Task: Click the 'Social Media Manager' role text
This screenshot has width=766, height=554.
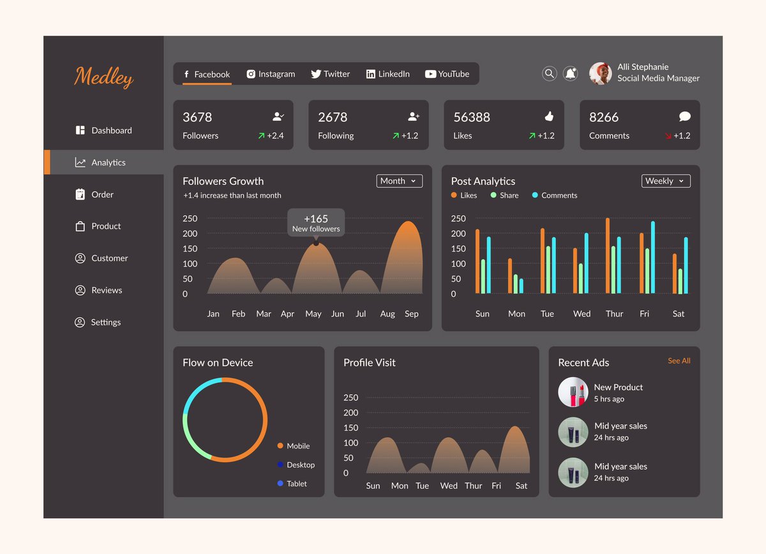Action: click(659, 79)
